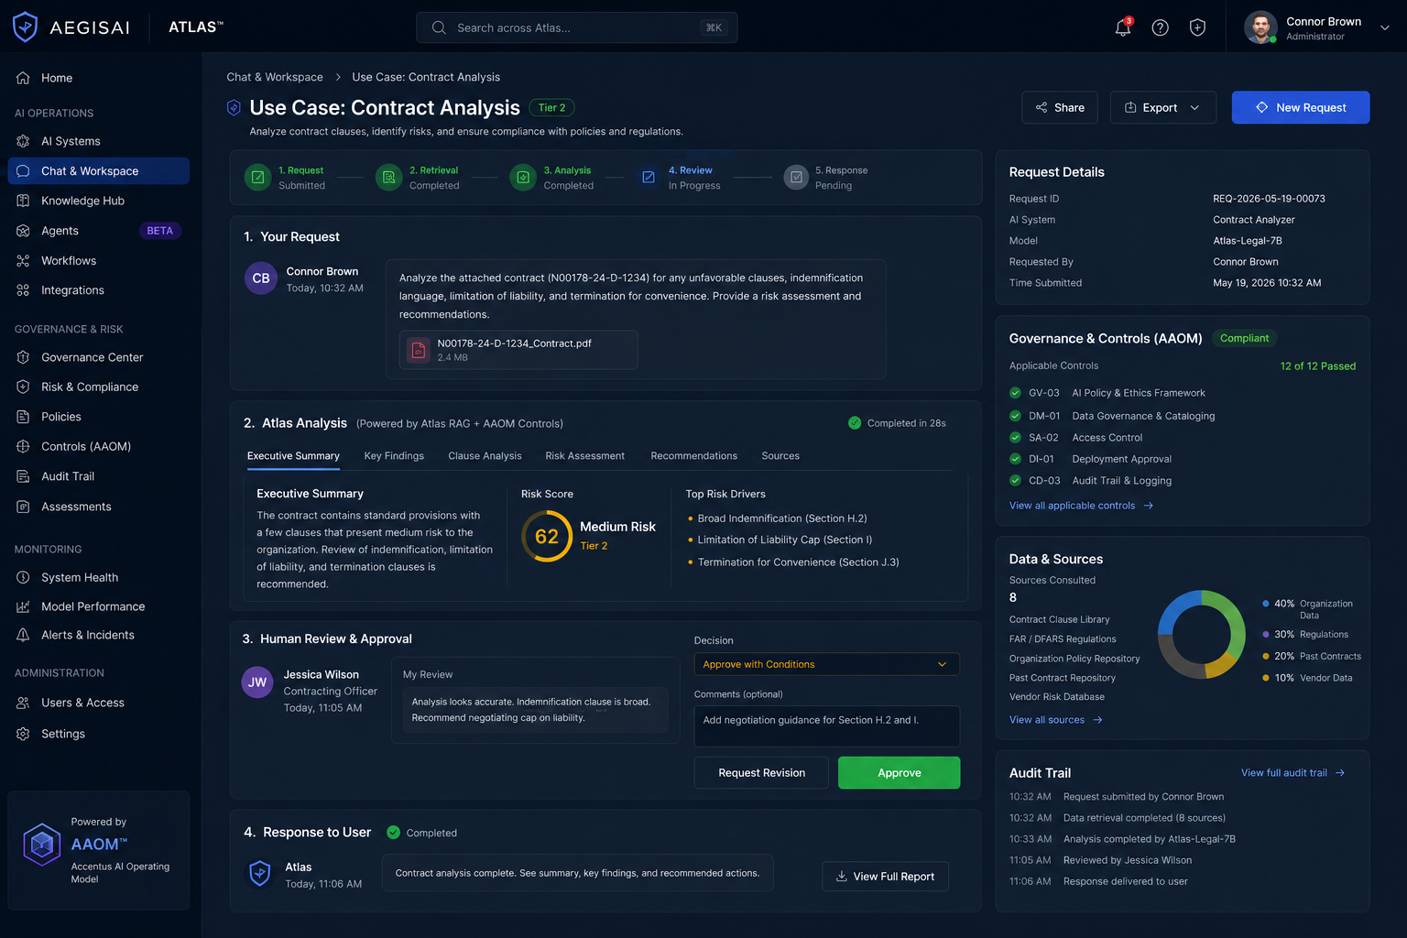Viewport: 1407px width, 938px height.
Task: Click the 40% Organization Data legend dot
Action: [1266, 604]
